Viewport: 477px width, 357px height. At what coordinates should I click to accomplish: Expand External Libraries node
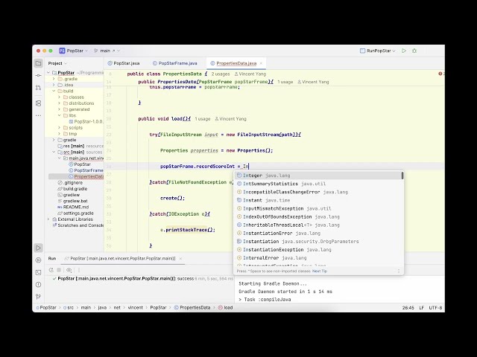point(48,219)
